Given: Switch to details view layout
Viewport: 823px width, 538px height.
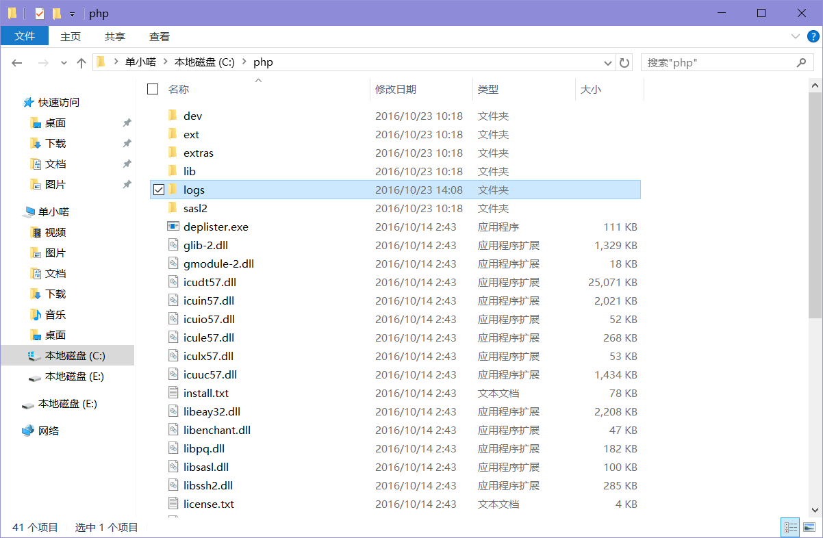Looking at the screenshot, I should coord(791,527).
